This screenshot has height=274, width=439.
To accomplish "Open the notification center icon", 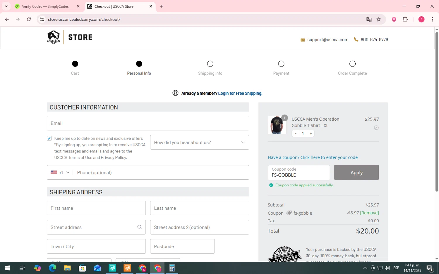I will pyautogui.click(x=430, y=268).
